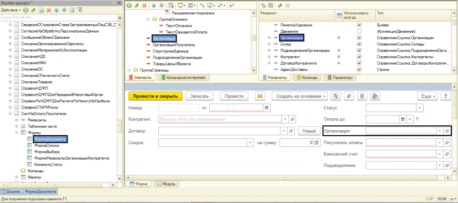Click the Договор input field
Screen dimensions: 458x203
tap(219, 131)
